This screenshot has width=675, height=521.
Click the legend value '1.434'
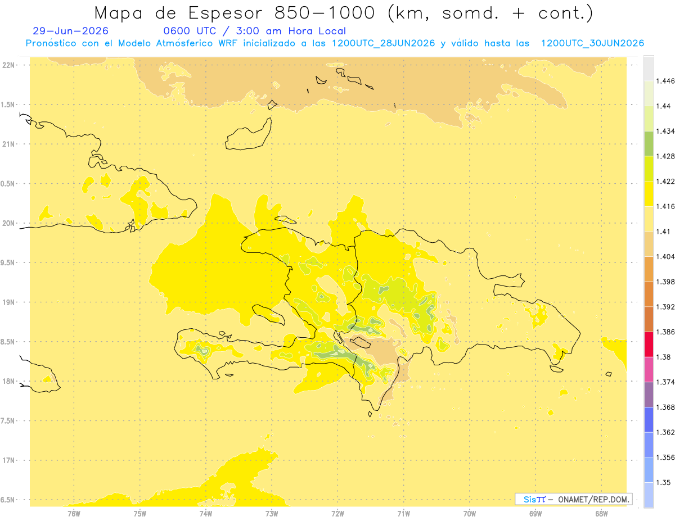pos(665,131)
